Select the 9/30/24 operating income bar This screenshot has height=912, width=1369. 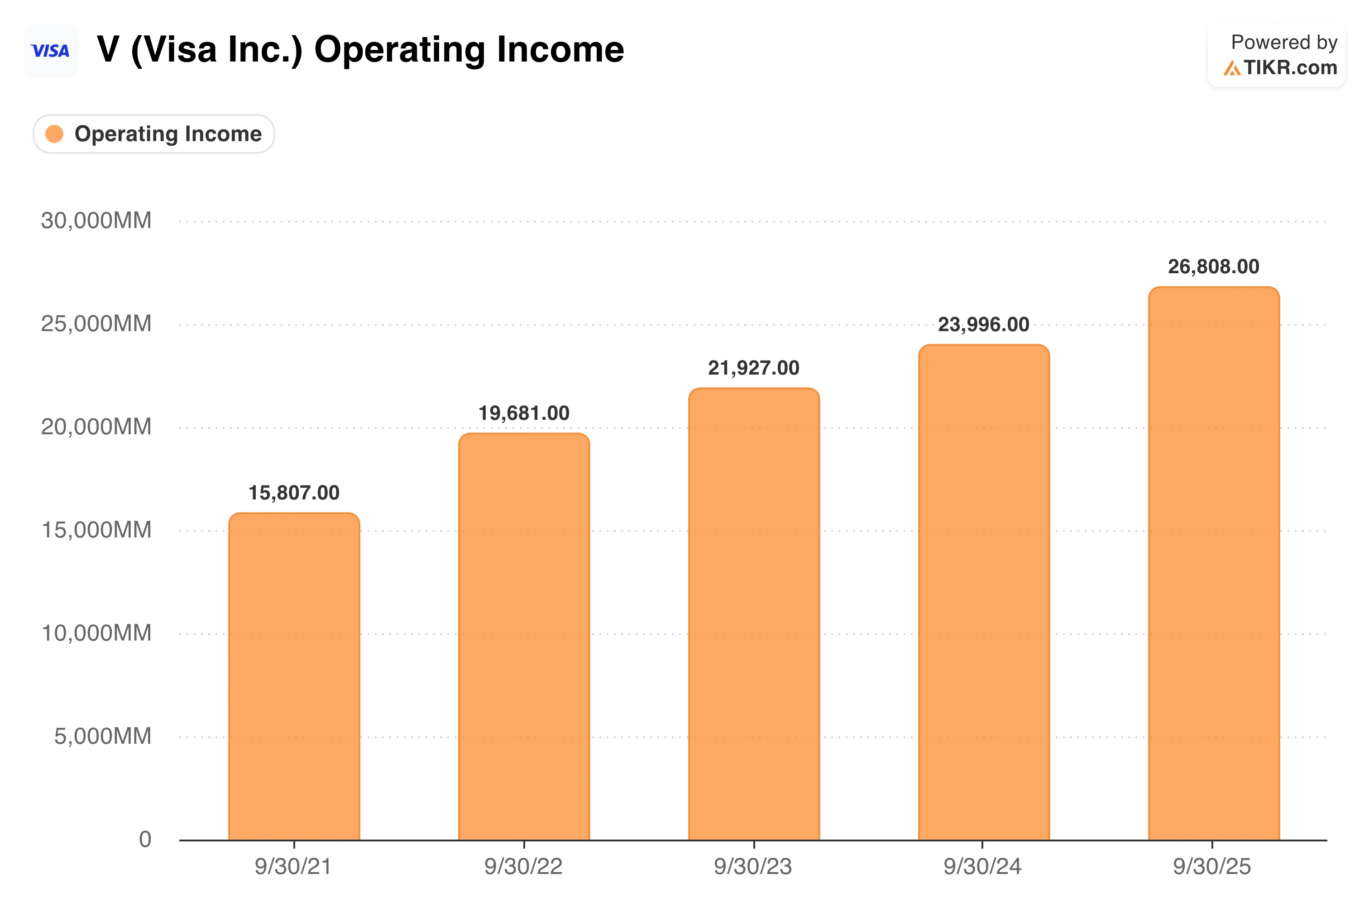click(984, 592)
